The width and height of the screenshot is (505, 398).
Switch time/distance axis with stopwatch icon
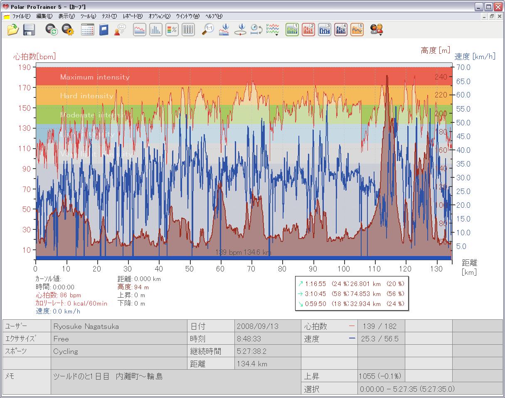tap(256, 30)
